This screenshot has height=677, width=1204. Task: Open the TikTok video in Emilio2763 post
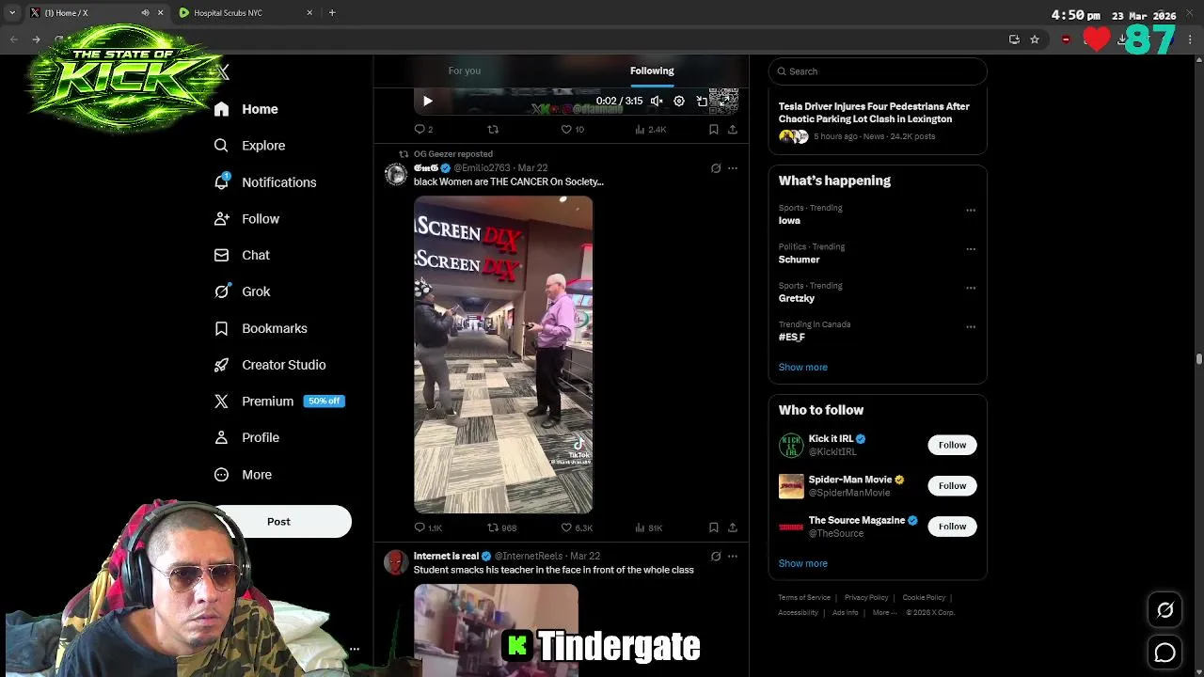(x=503, y=354)
